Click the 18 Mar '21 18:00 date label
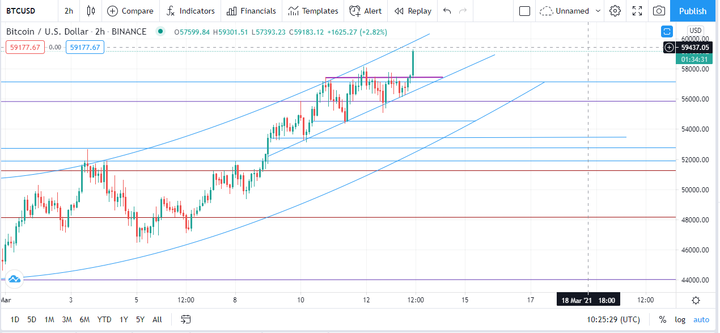 pos(587,300)
